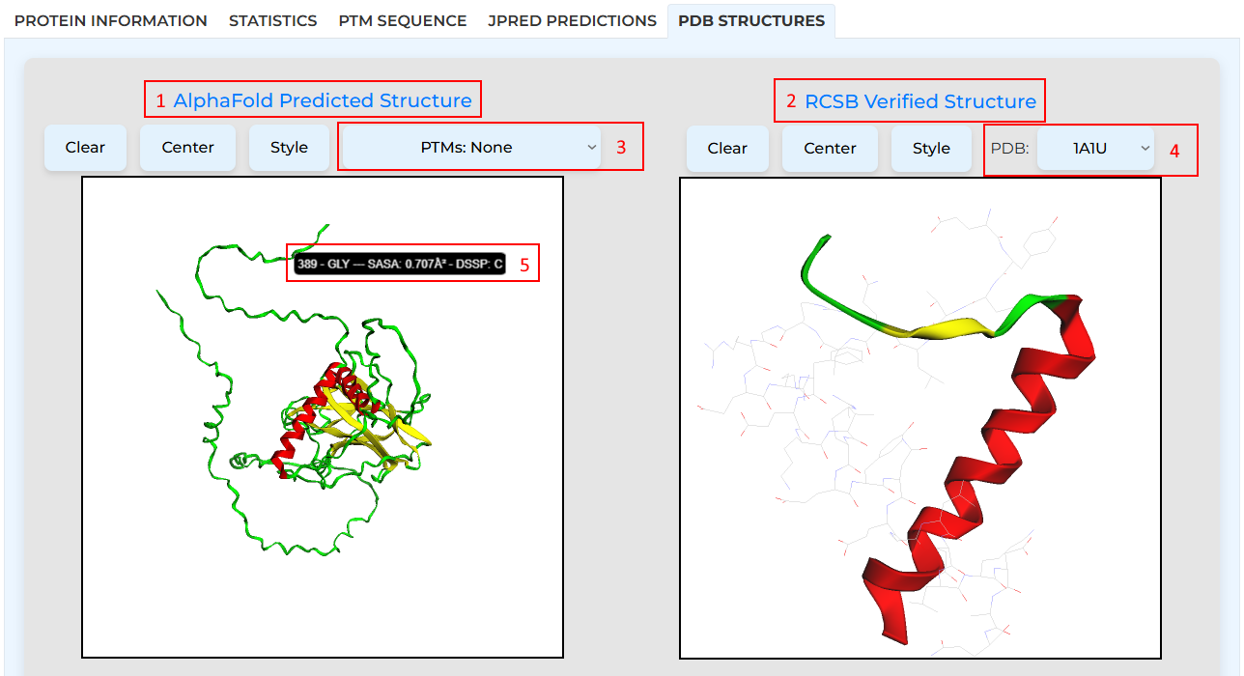Center the AlphaFold predicted structure
The height and width of the screenshot is (676, 1244).
[187, 148]
